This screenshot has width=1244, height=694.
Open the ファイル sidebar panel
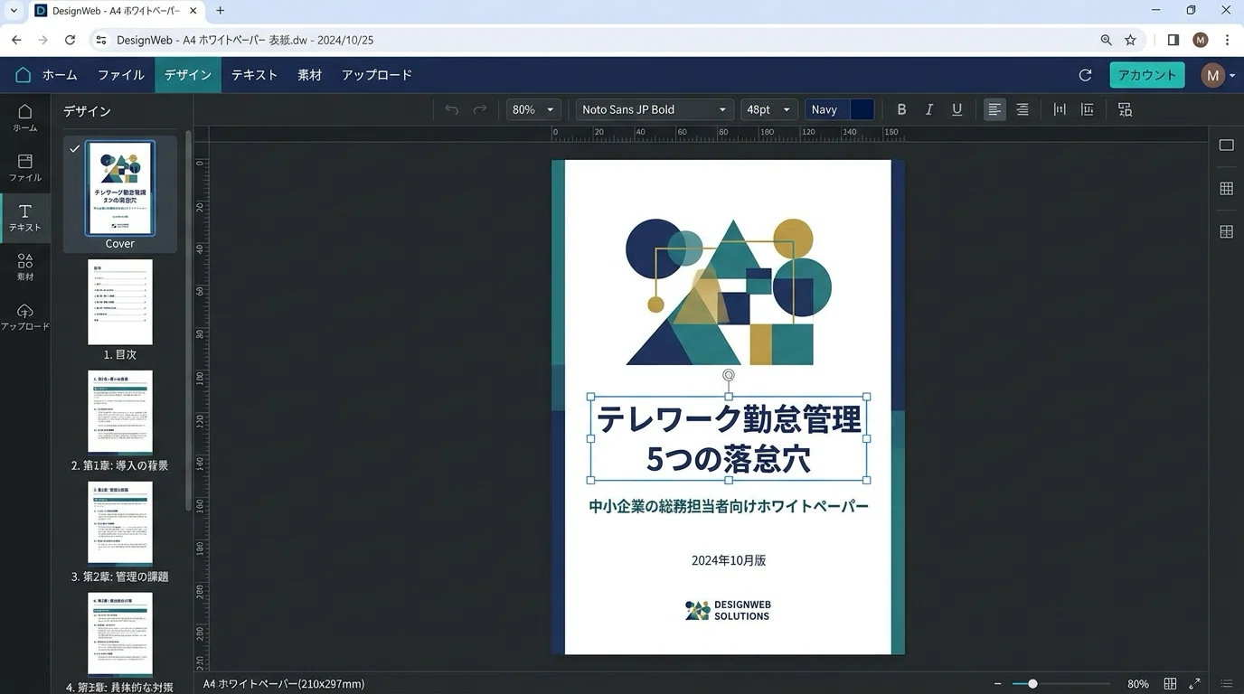pos(25,168)
